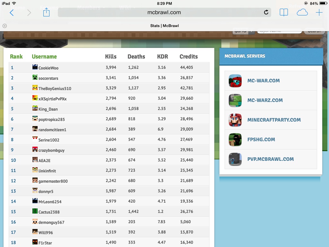Tap the MINECRAFTPARTY.COM server avatar icon
This screenshot has height=247, width=329.
235,120
